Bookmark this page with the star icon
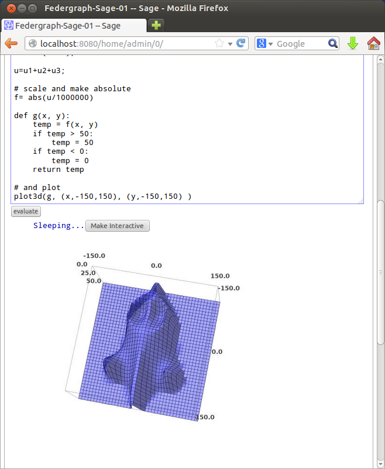Viewport: 385px width, 469px height. click(219, 44)
